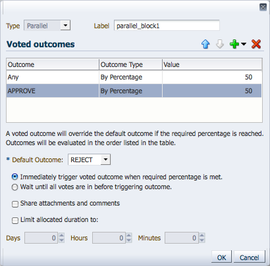The width and height of the screenshot is (270, 266).
Task: Select wait until all votes option
Action: point(14,187)
